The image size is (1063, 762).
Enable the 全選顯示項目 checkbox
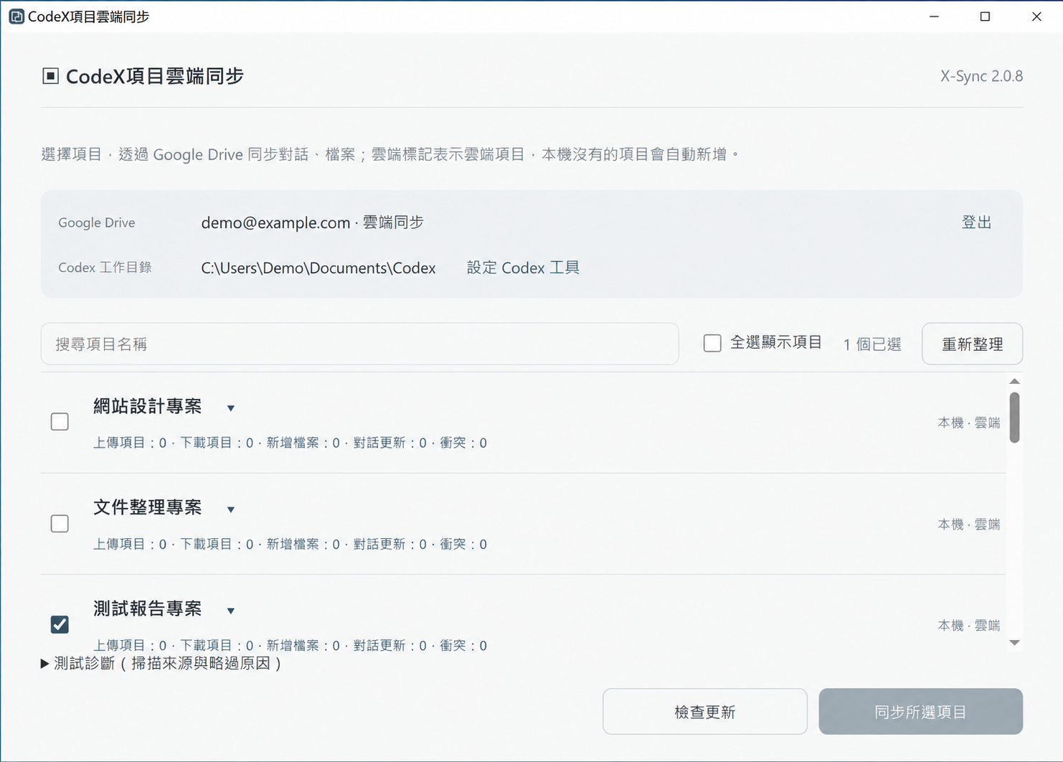[712, 343]
